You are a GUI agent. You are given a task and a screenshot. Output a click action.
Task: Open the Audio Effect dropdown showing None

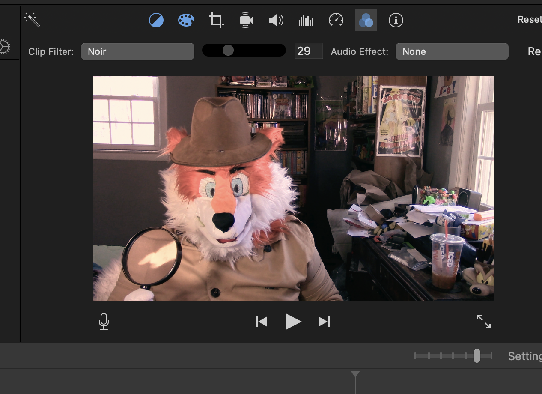[x=452, y=51]
